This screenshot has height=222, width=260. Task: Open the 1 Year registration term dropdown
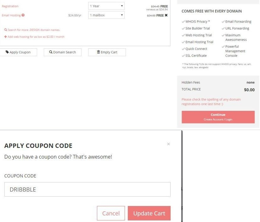(x=106, y=6)
